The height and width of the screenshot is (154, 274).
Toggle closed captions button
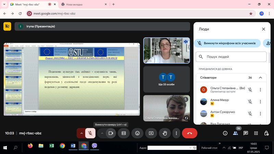(x=124, y=133)
